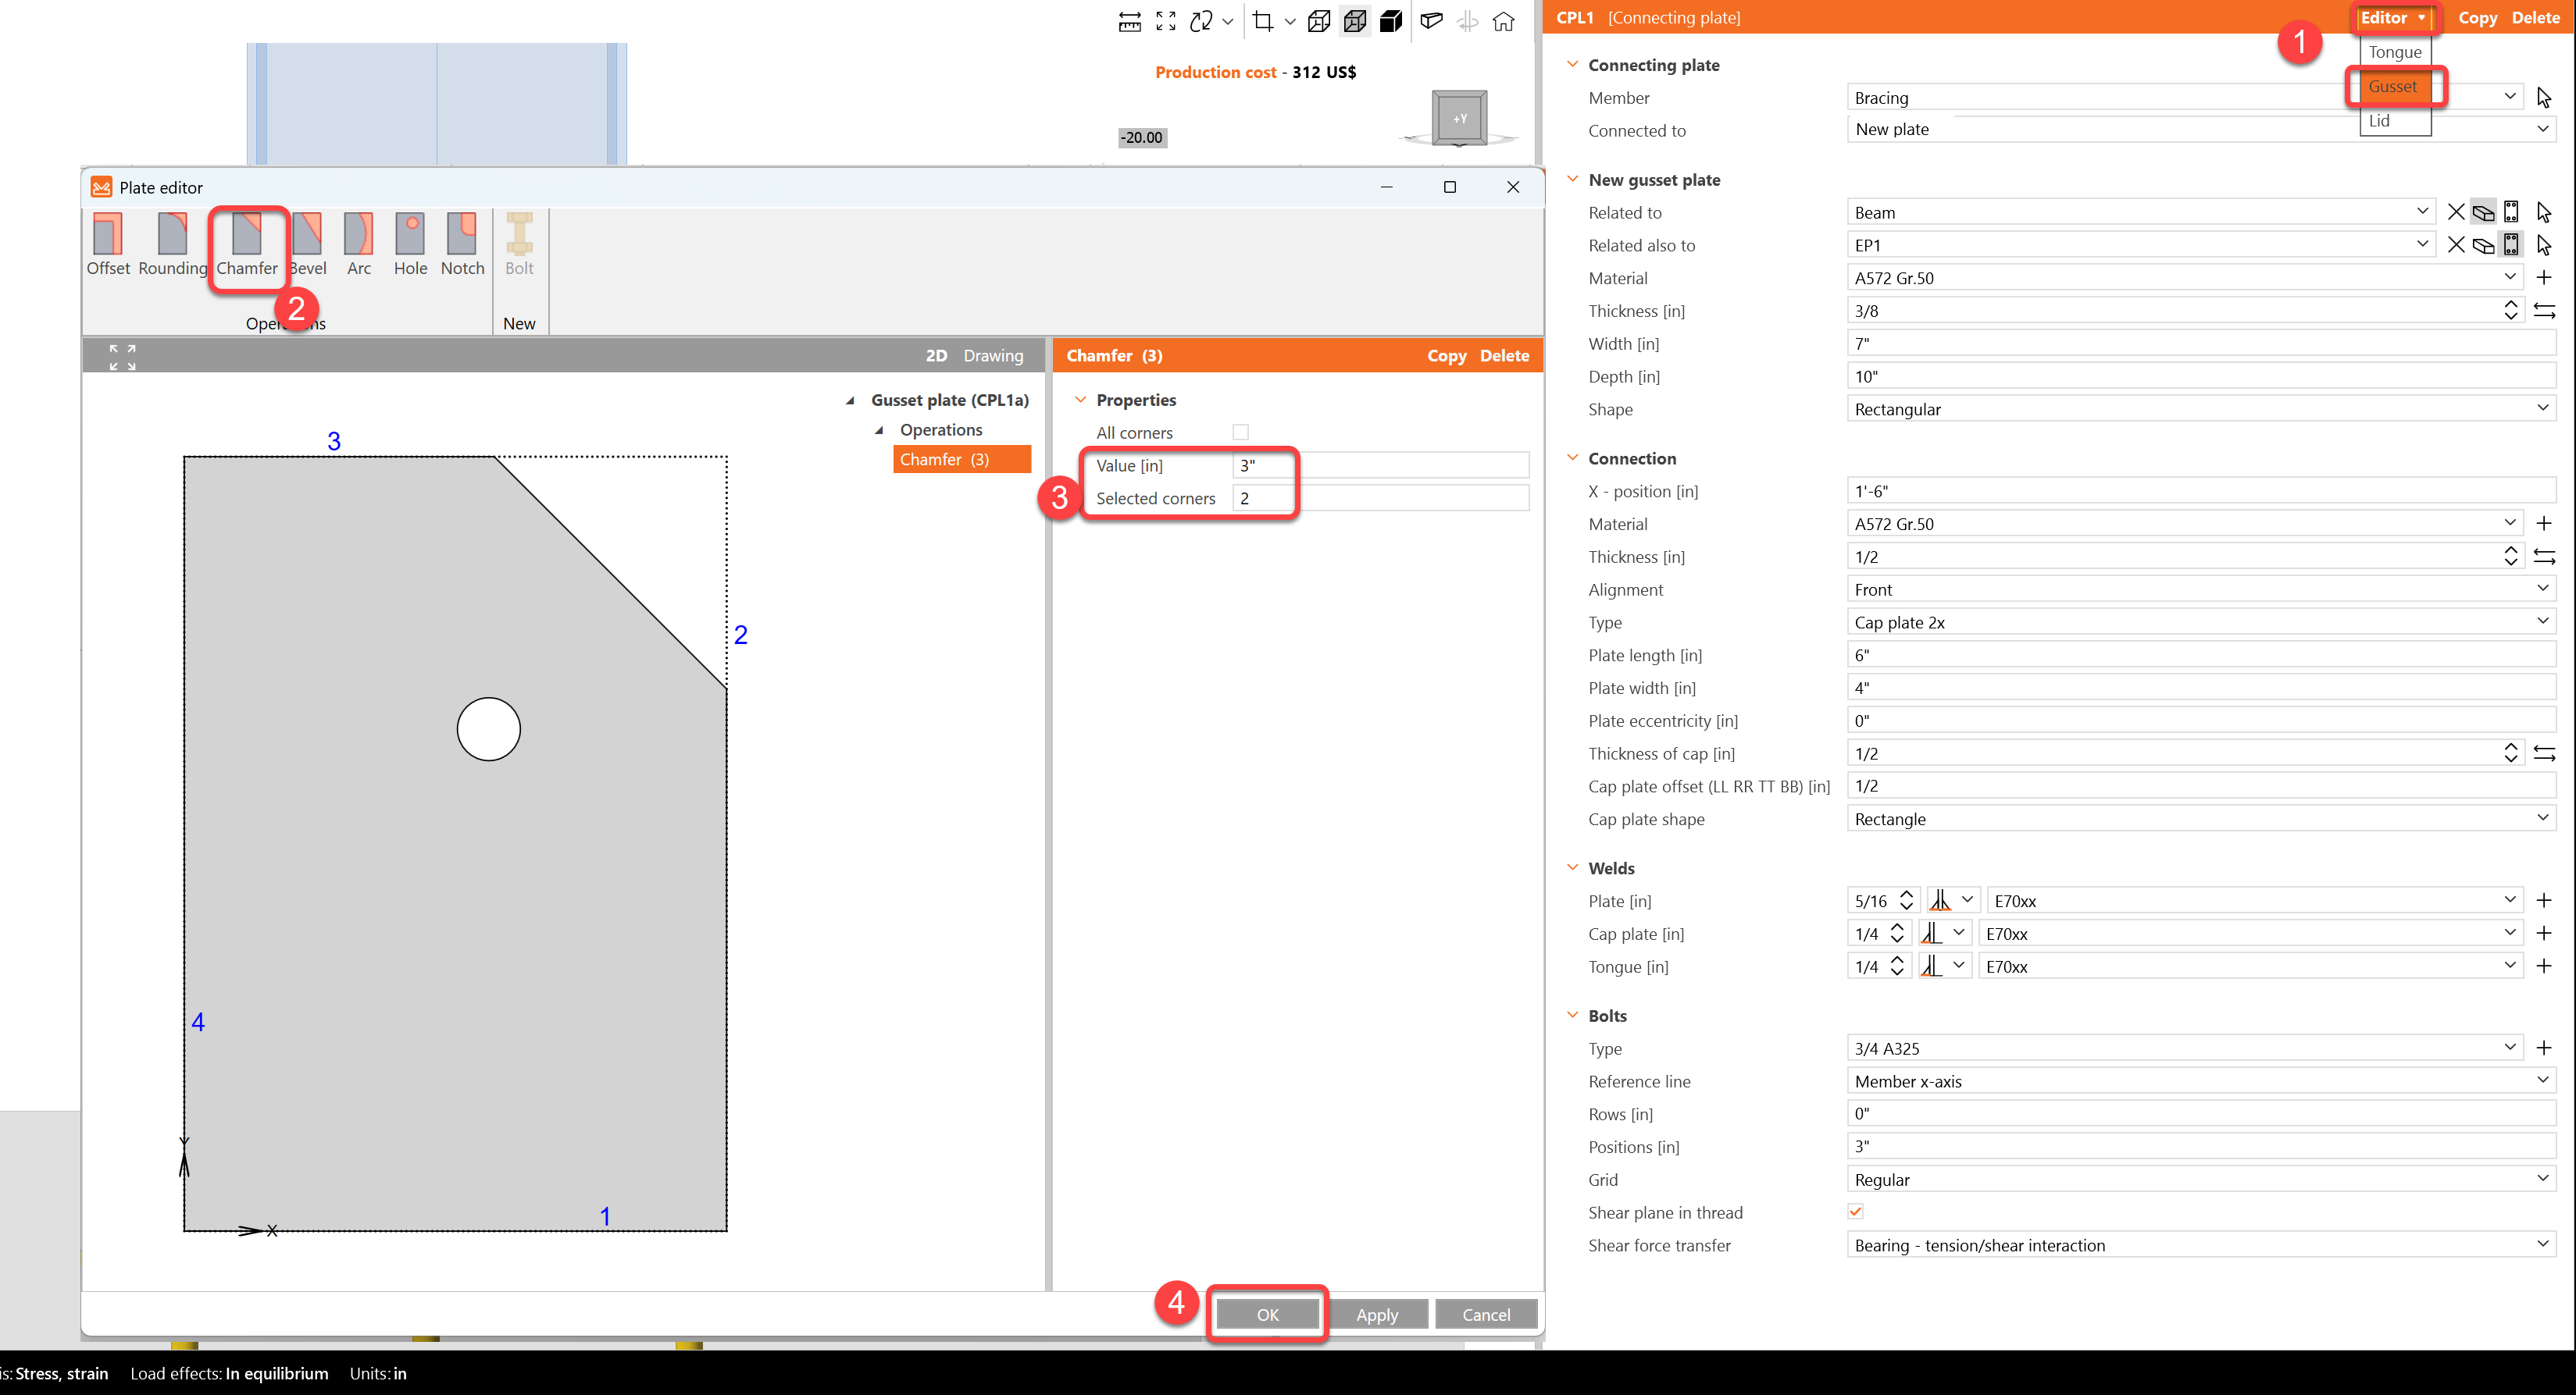Click the +Y face of the view cube
The image size is (2576, 1395).
[x=1460, y=118]
